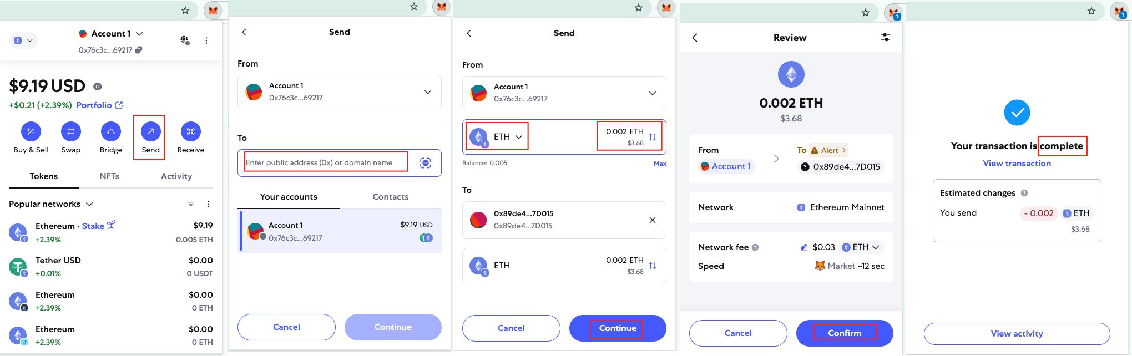Open the View transaction link
1132x356 pixels.
pyautogui.click(x=1017, y=164)
